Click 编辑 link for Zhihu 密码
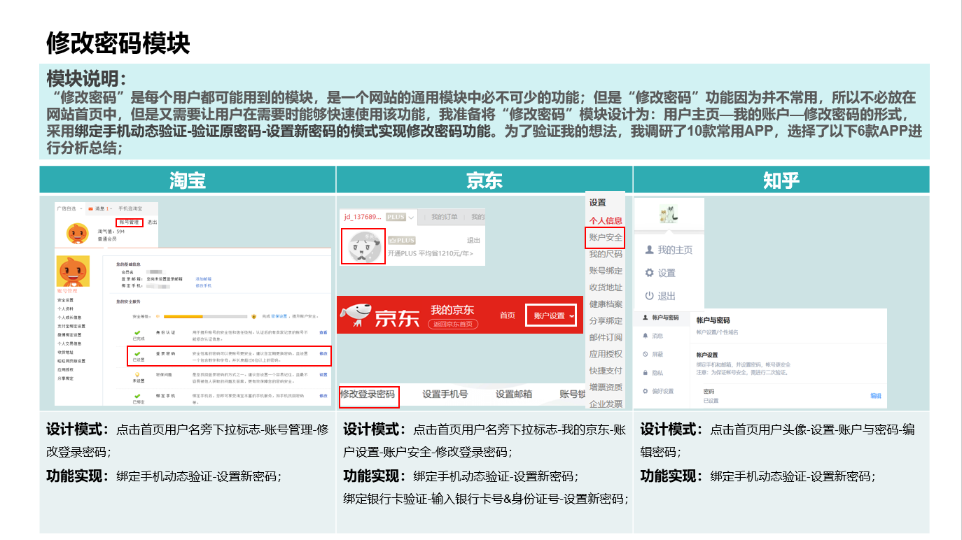 tap(876, 396)
